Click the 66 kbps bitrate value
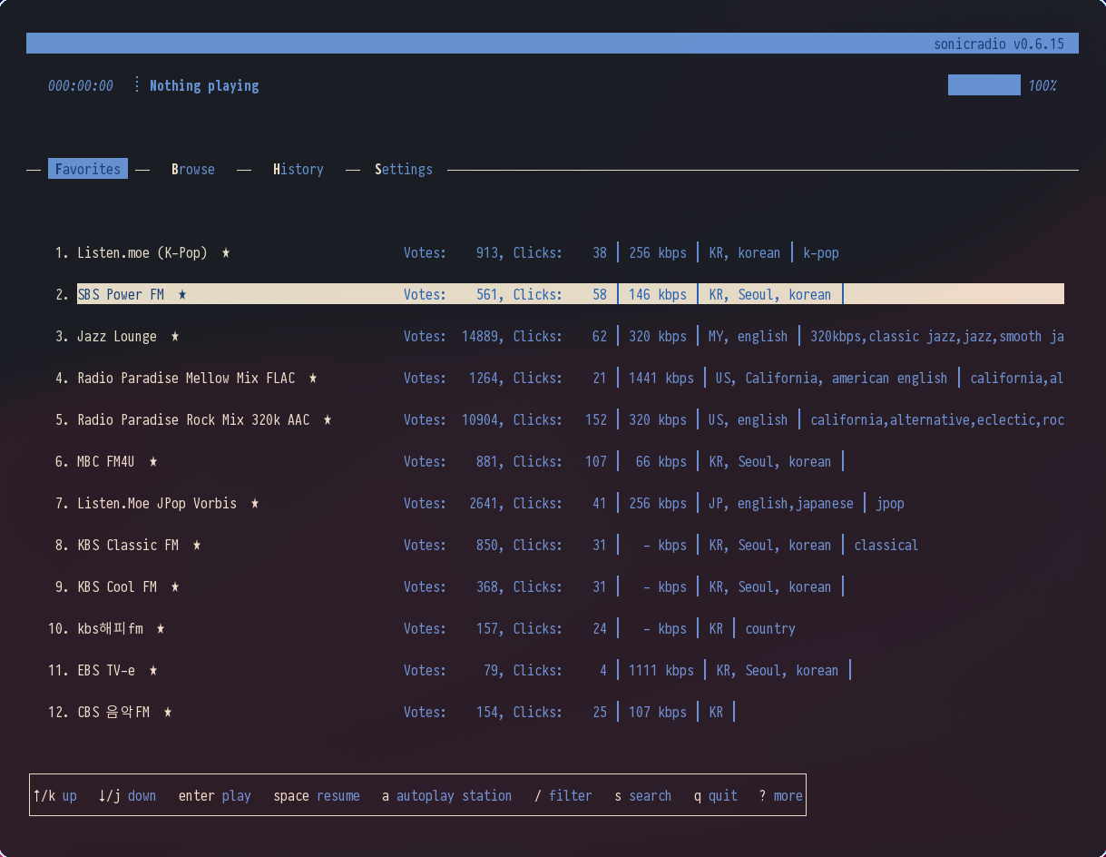Image resolution: width=1106 pixels, height=857 pixels. [661, 461]
